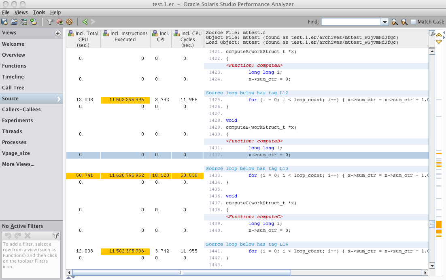This screenshot has width=446, height=280.
Task: Click the wrench icon above source scrollbar
Action: (432, 34)
